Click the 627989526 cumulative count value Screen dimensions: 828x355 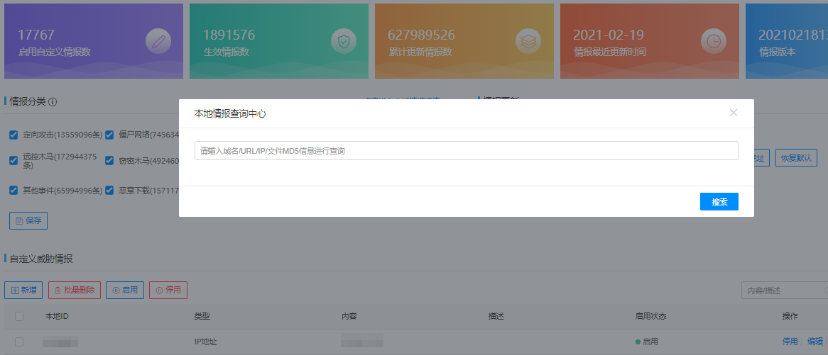point(421,35)
